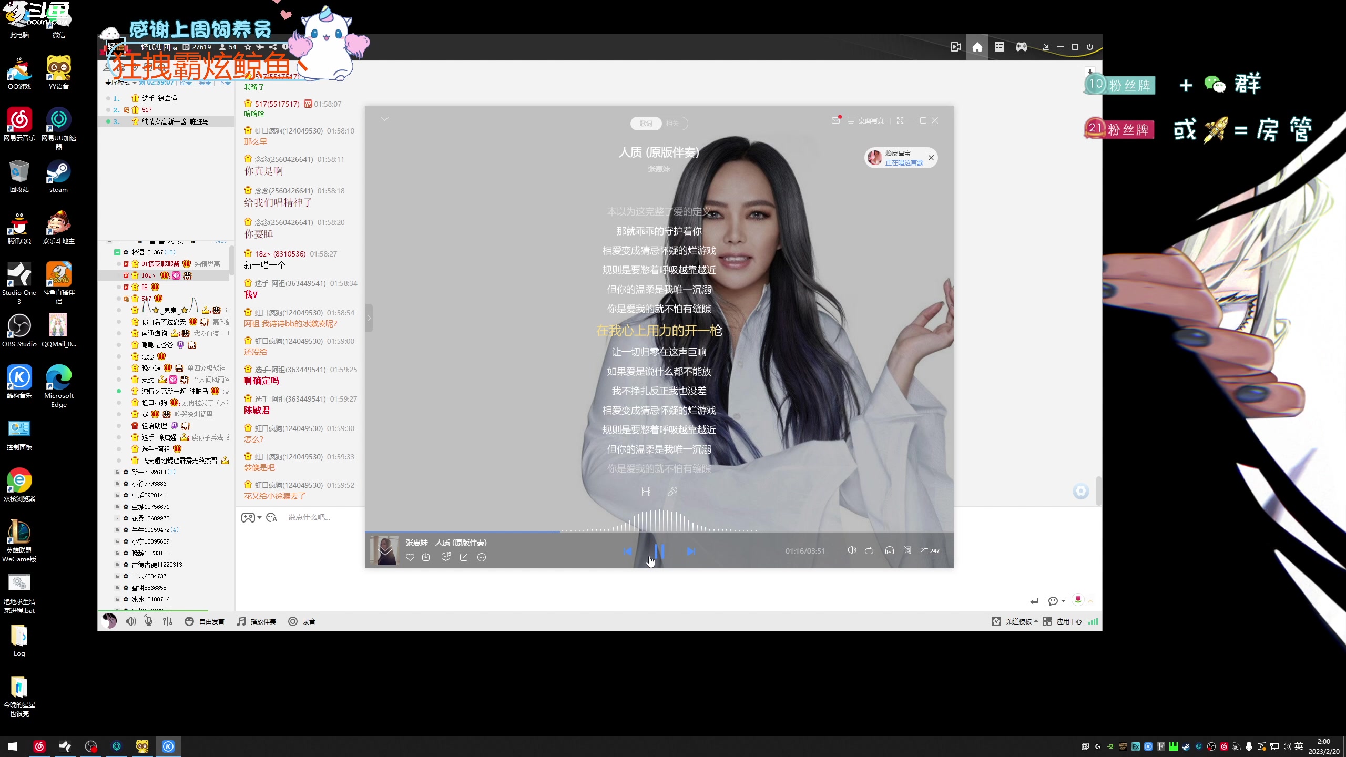Open the 247-song play queue

[930, 551]
